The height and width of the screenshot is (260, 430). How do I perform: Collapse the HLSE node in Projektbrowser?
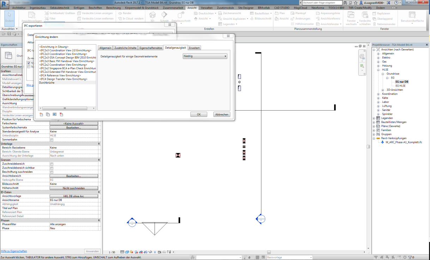pyautogui.click(x=379, y=70)
